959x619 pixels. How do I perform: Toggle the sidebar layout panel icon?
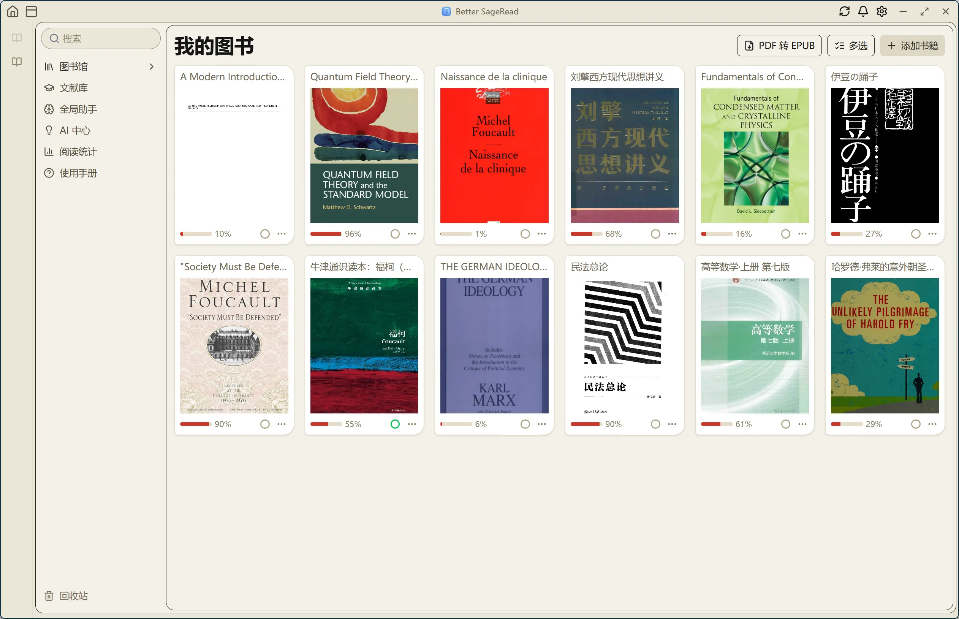[32, 11]
